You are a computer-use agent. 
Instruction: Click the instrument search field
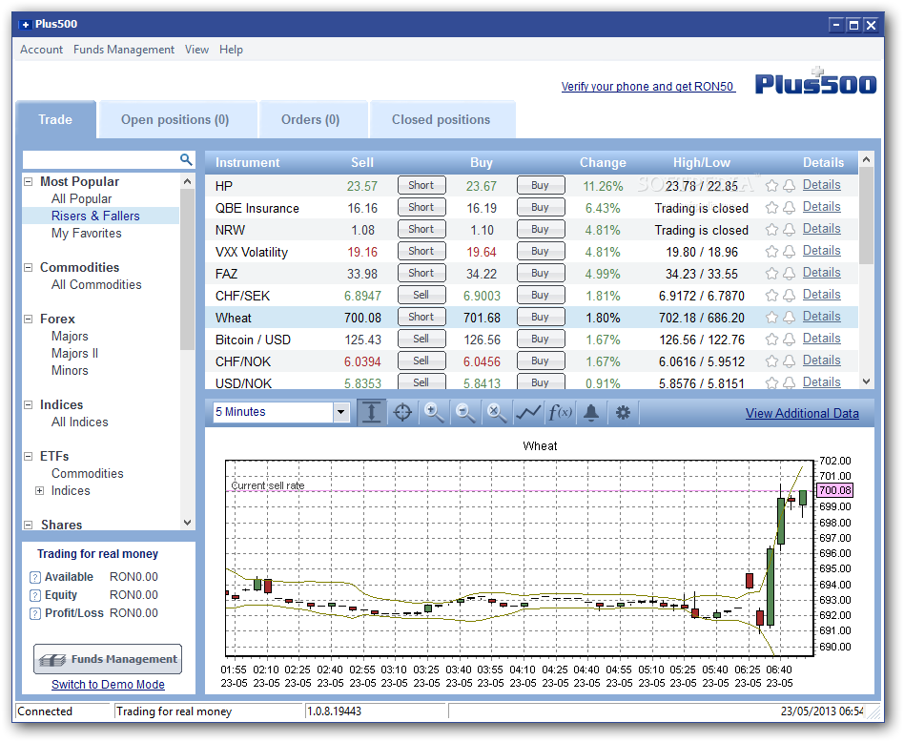(101, 159)
